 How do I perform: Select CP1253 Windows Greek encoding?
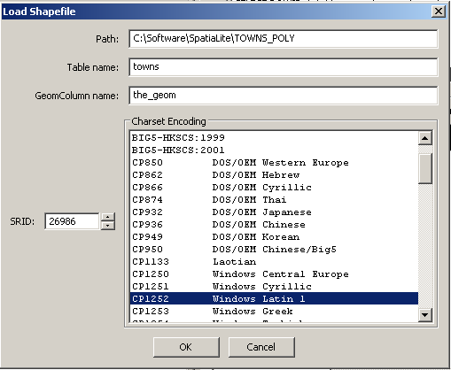pos(274,311)
